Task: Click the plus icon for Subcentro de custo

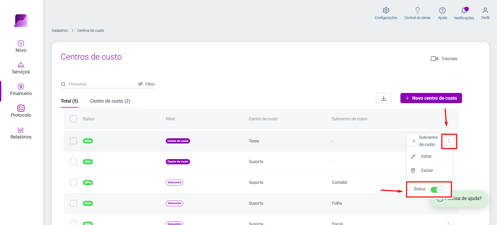Action: 414,141
